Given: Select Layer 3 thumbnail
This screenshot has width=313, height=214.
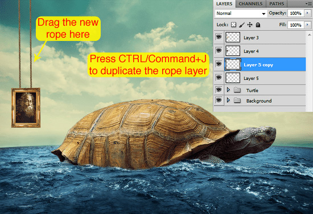Looking at the screenshot, I should (233, 37).
